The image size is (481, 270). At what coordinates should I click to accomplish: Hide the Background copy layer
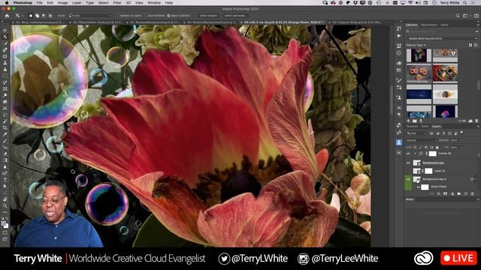pos(408,163)
